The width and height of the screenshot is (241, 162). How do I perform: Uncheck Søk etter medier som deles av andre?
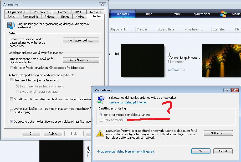coord(101,114)
